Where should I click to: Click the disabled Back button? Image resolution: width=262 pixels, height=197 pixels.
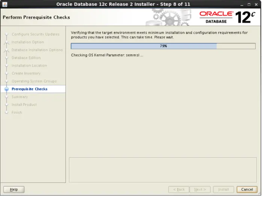point(179,189)
